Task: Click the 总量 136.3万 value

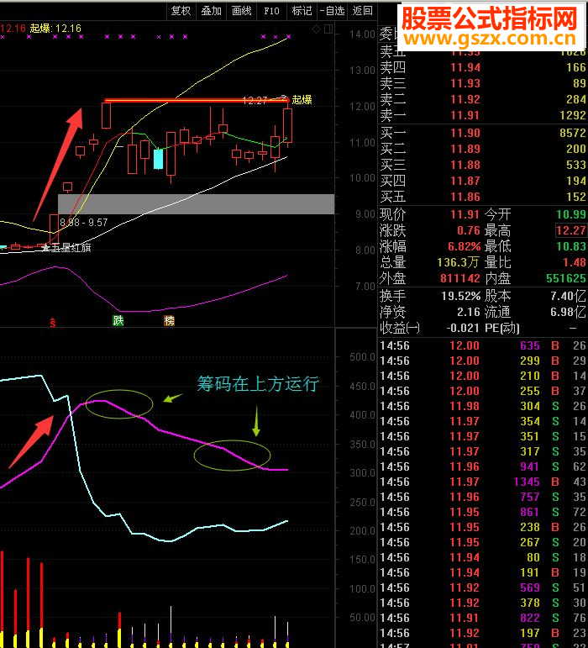Action: click(458, 262)
